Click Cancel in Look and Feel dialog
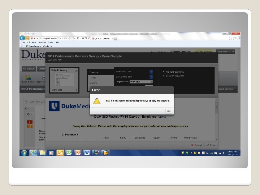The image size is (260, 195). [196, 145]
